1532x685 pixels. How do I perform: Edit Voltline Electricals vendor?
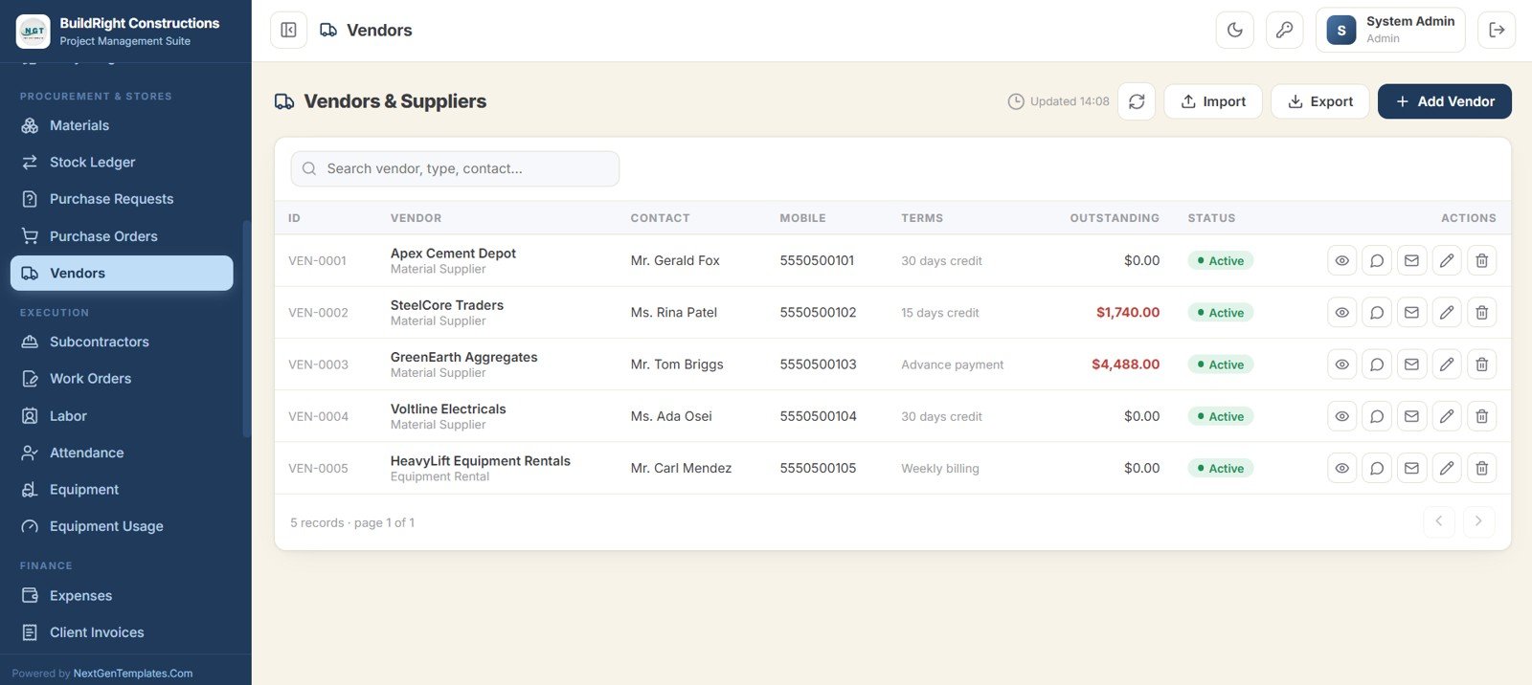coord(1447,416)
